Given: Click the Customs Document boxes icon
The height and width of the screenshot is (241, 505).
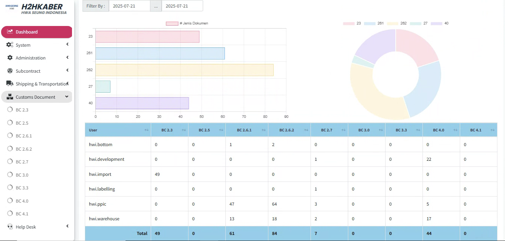Looking at the screenshot, I should point(10,97).
